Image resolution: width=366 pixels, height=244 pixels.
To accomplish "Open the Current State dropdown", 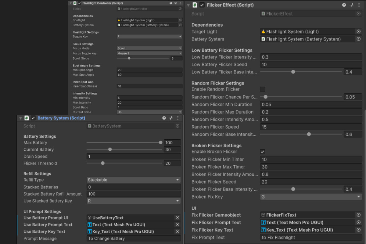I will pos(149,112).
